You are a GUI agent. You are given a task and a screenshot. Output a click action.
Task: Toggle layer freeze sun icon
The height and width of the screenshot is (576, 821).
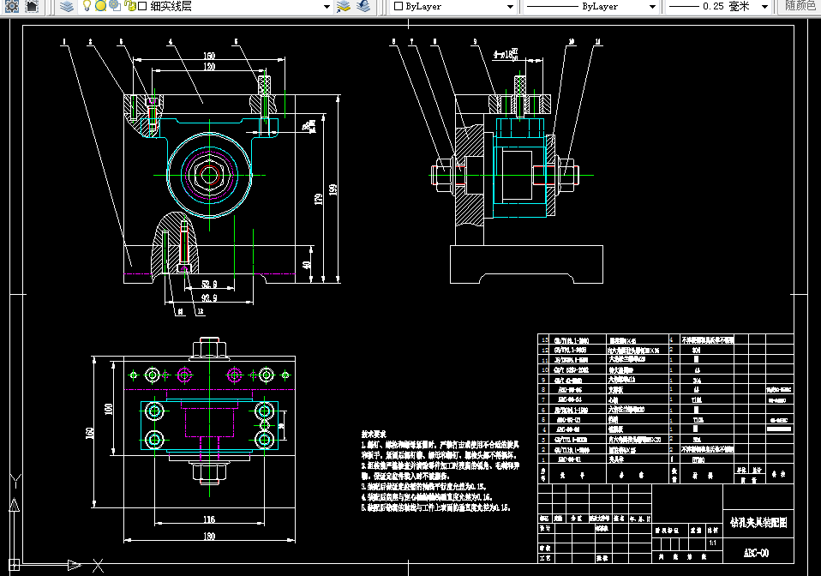click(x=100, y=6)
